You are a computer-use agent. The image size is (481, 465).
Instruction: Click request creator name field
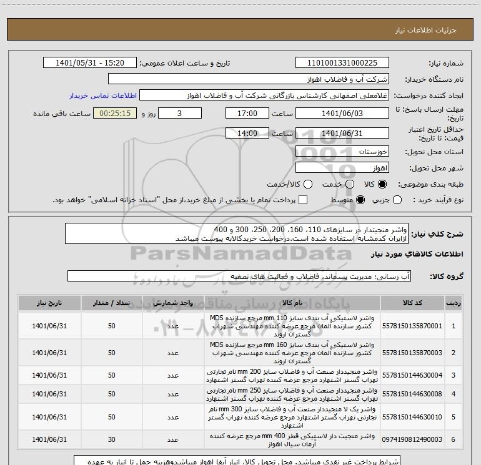point(264,95)
